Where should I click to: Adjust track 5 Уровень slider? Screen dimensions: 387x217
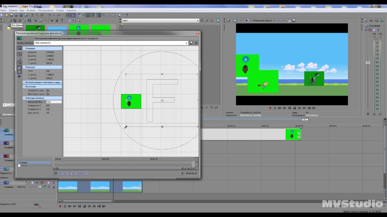(40, 187)
